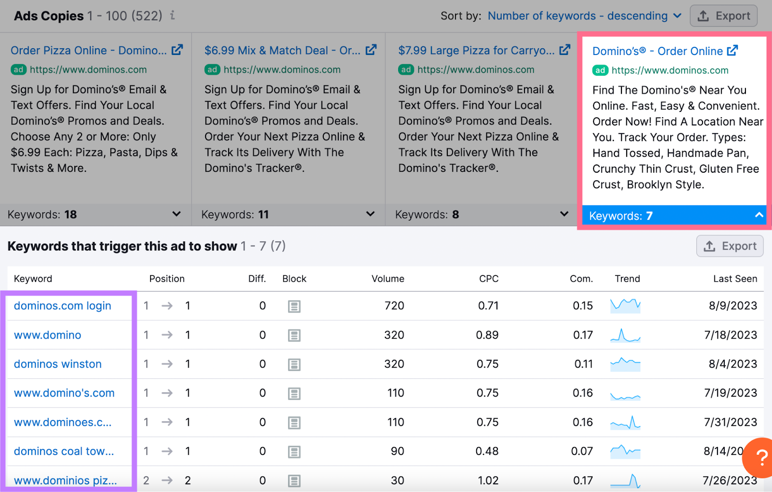The height and width of the screenshot is (492, 772).
Task: Click the Export button next to the keywords table
Action: [730, 246]
